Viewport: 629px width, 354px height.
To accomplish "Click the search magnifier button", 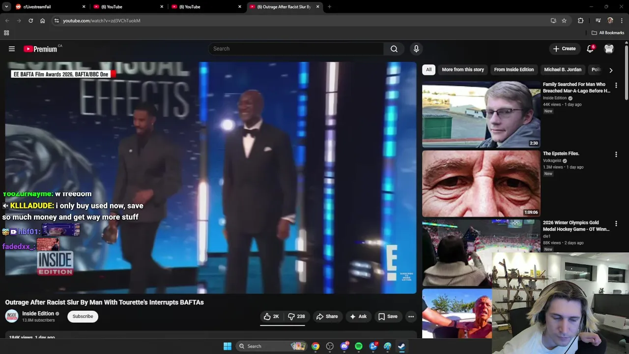I will [394, 49].
